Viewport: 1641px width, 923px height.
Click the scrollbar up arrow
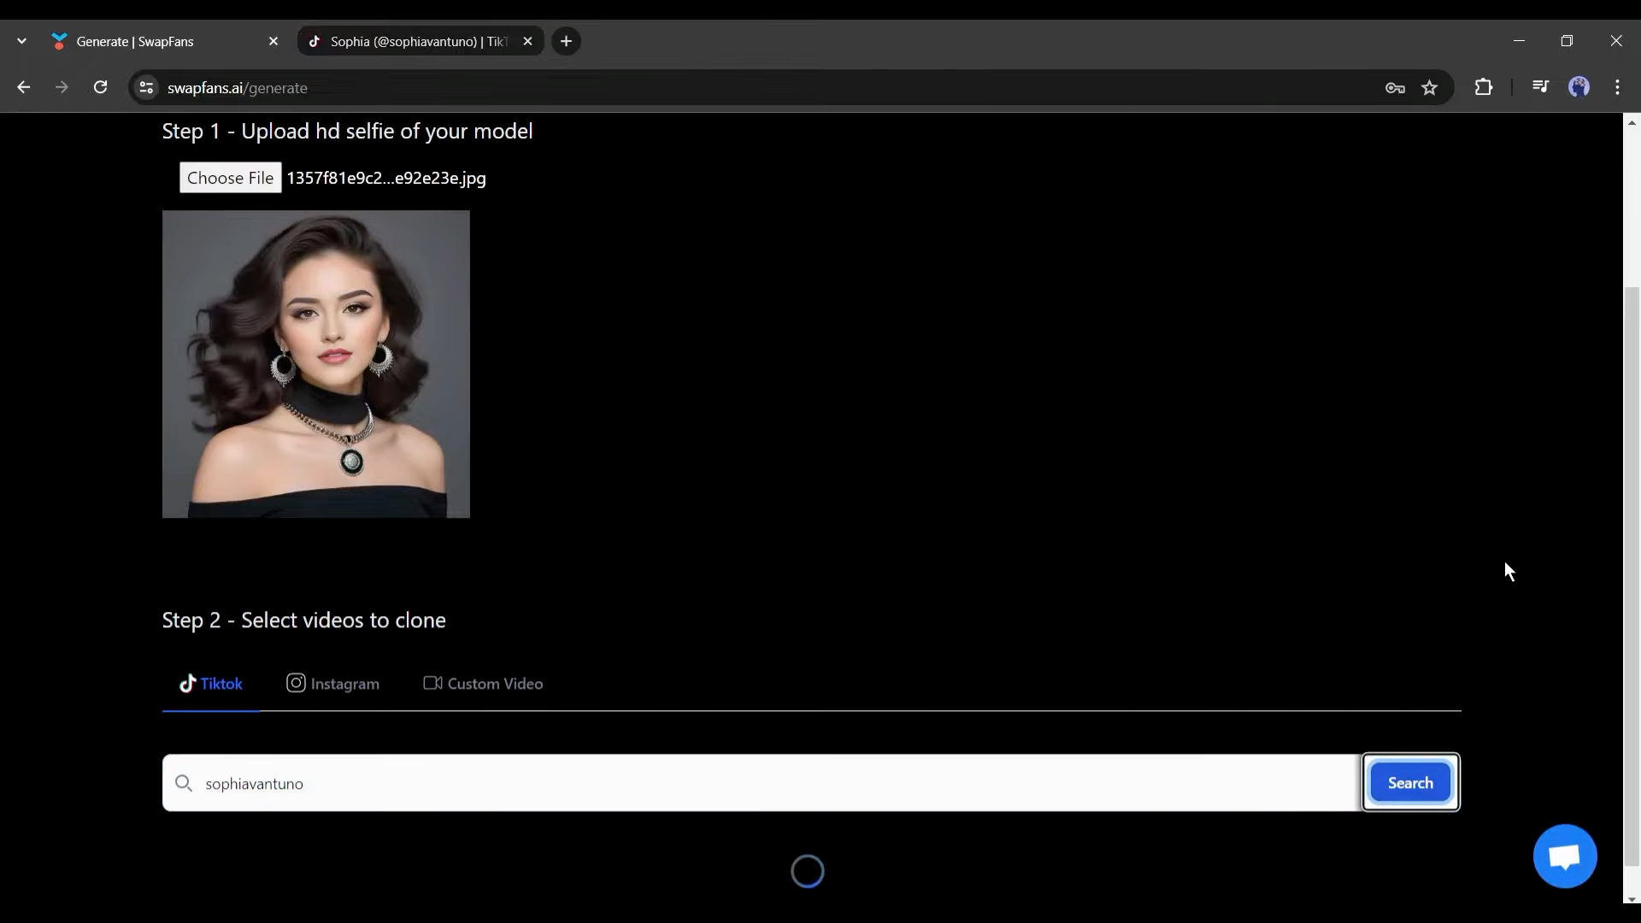tap(1632, 123)
